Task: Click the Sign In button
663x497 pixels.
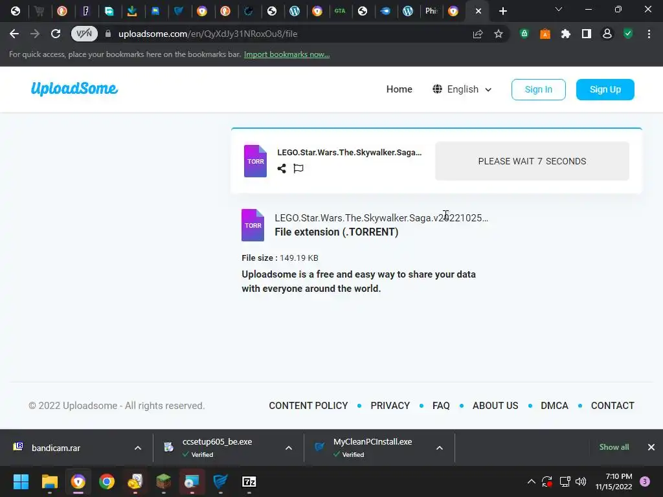Action: 538,89
